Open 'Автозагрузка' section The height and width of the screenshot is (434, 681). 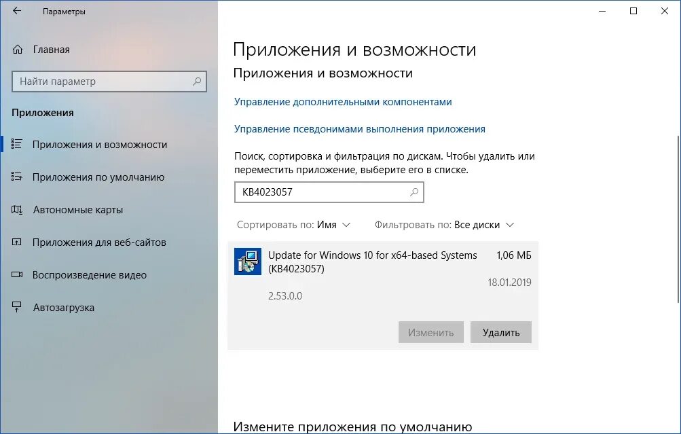[x=63, y=308]
